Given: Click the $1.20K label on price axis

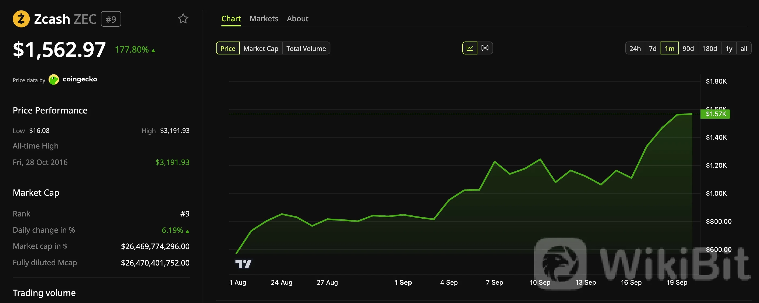Looking at the screenshot, I should pos(716,166).
